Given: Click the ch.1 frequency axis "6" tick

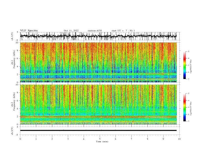Looking at the screenshot, I should (x=18, y=59).
